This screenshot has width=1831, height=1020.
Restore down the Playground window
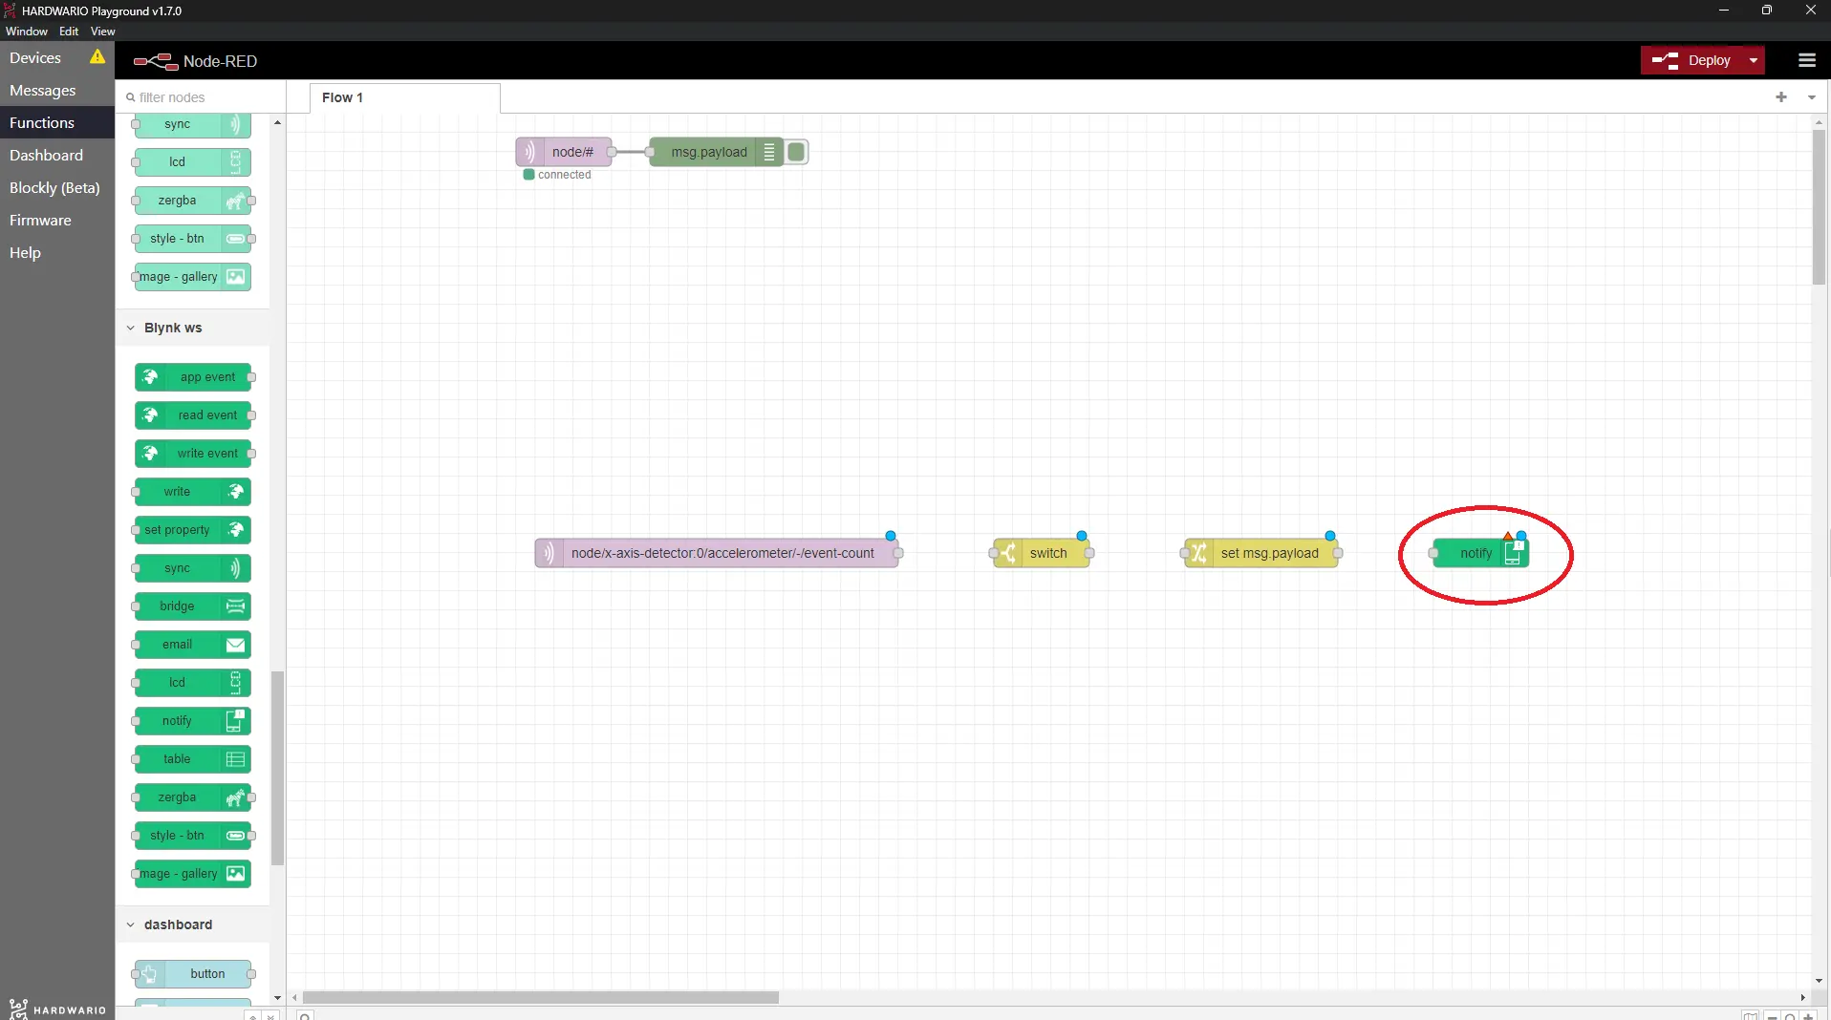pos(1766,11)
